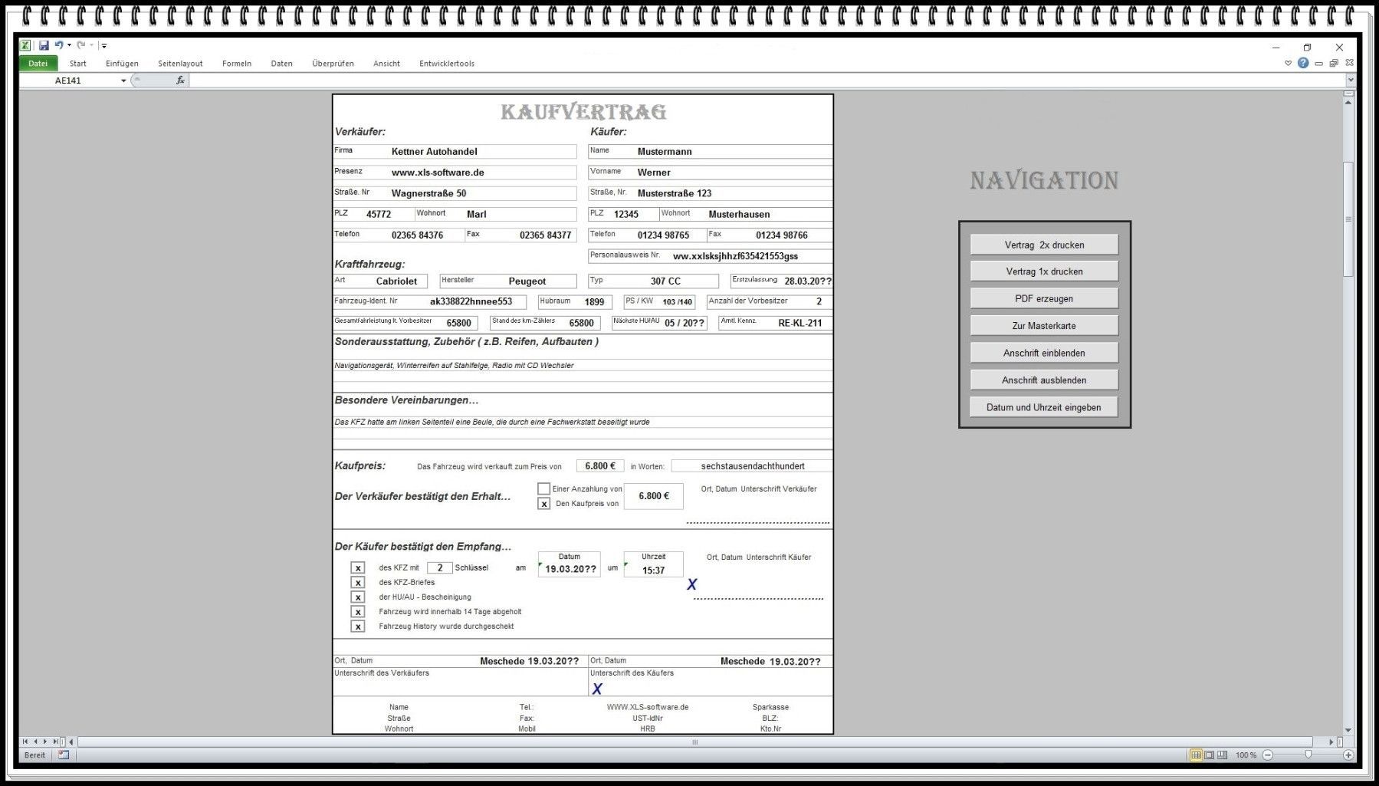Viewport: 1379px width, 786px height.
Task: Uncheck the 'Den Kaufpreis von' checkbox
Action: [543, 504]
